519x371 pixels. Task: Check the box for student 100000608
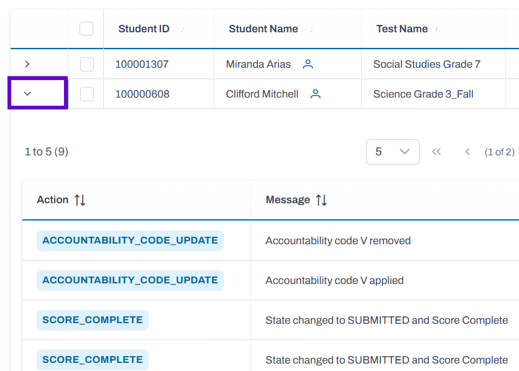[87, 94]
